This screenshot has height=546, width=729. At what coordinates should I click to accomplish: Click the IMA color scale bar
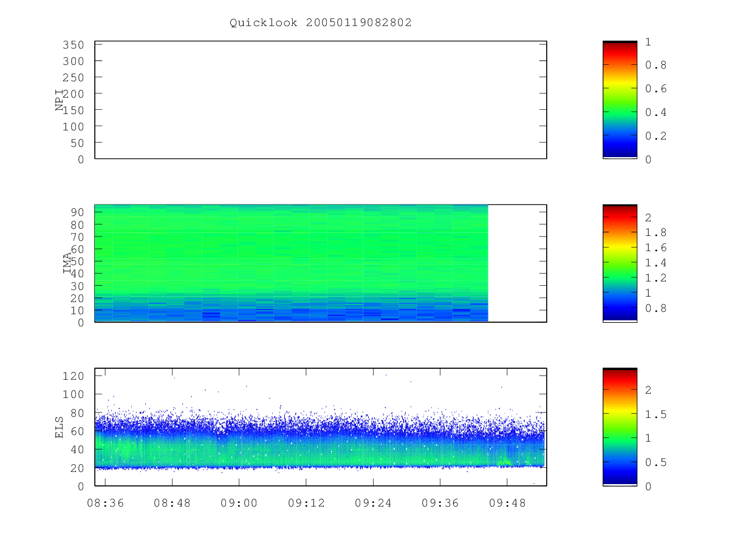click(620, 263)
